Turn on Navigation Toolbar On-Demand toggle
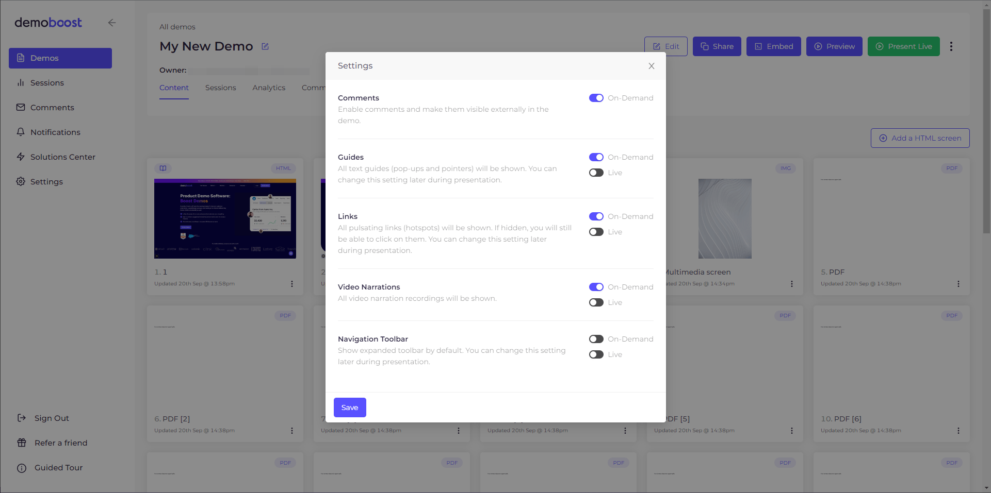The image size is (991, 493). [596, 339]
